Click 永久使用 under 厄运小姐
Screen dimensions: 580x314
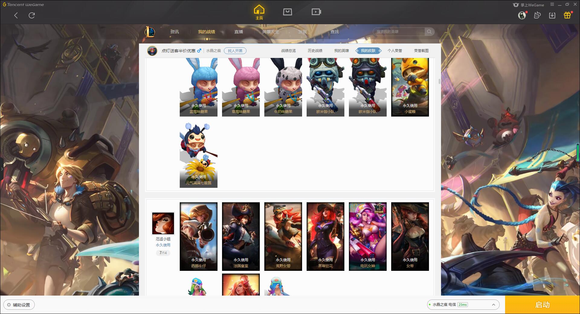(163, 245)
